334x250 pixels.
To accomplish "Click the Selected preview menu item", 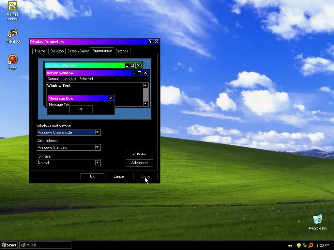I will (86, 79).
